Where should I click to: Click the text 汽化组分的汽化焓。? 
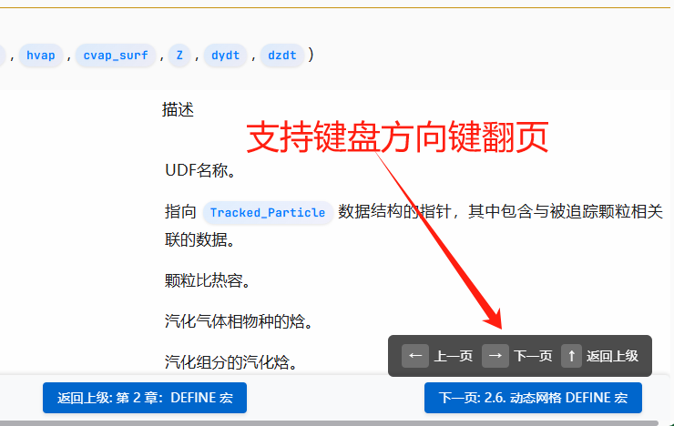(231, 362)
